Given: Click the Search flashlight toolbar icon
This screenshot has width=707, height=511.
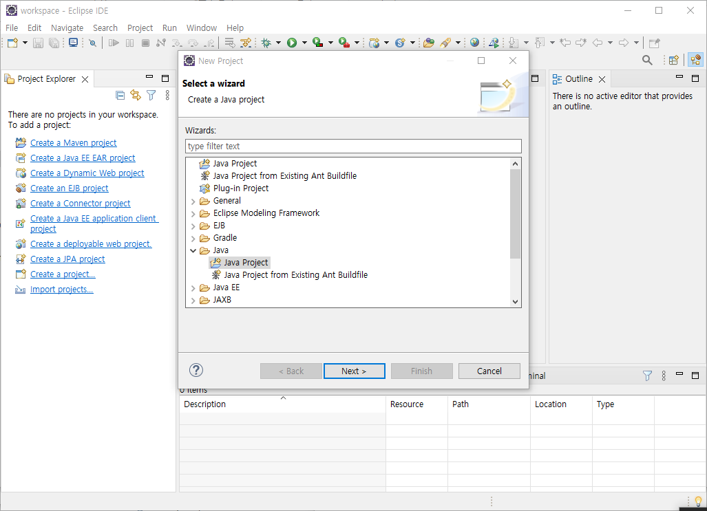Looking at the screenshot, I should pos(445,43).
